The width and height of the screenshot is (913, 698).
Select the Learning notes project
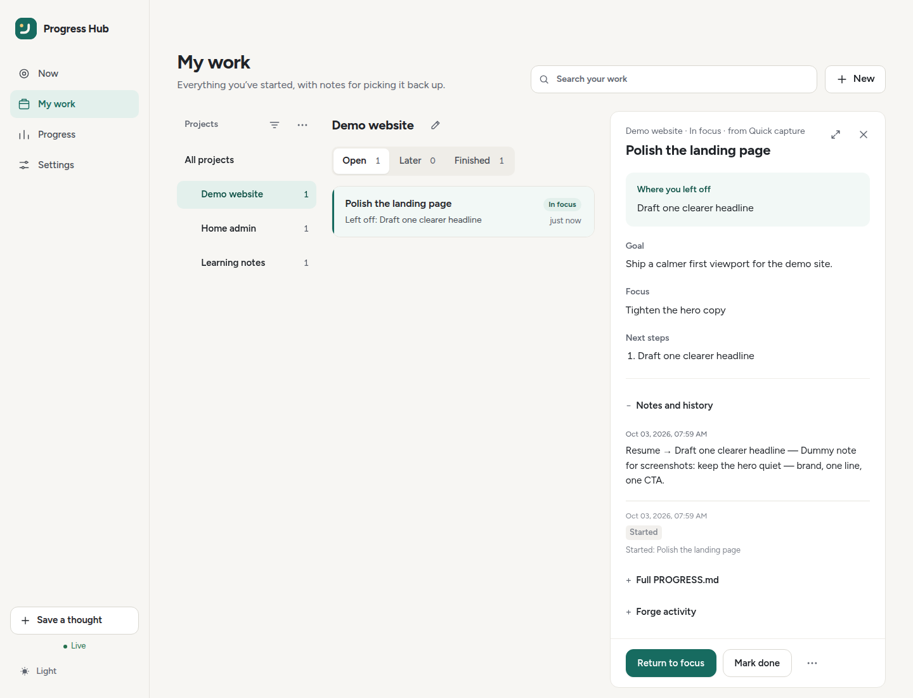pyautogui.click(x=247, y=263)
